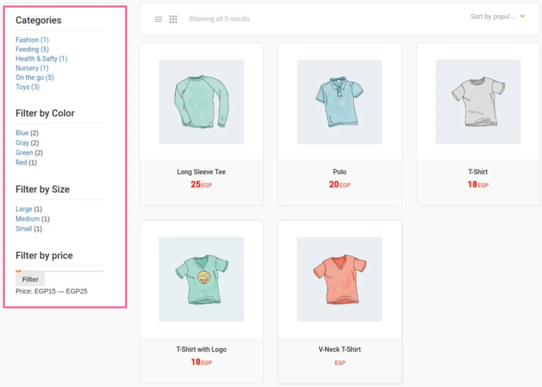Choose the Medium size filter
Image resolution: width=542 pixels, height=387 pixels.
[x=28, y=219]
